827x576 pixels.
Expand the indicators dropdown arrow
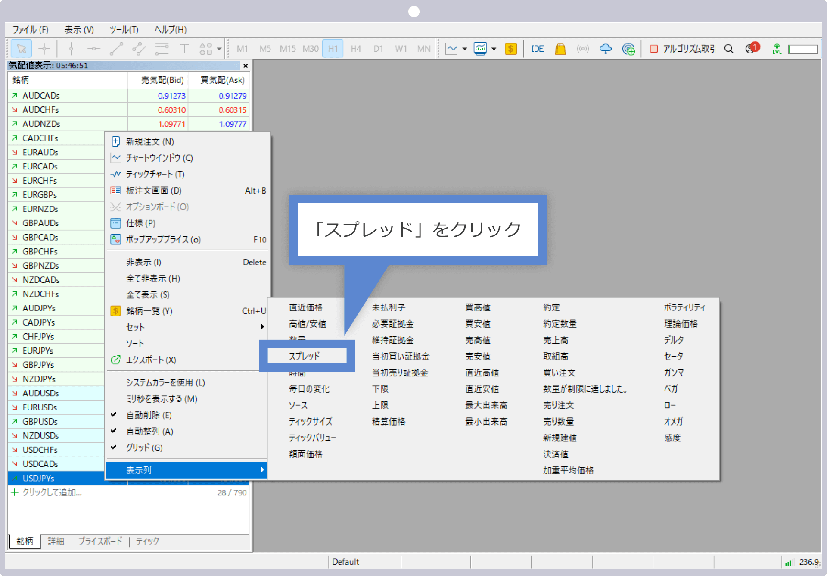pos(494,49)
